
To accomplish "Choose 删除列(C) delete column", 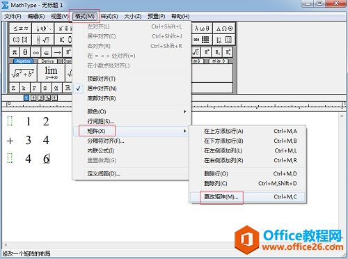I will 248,183.
